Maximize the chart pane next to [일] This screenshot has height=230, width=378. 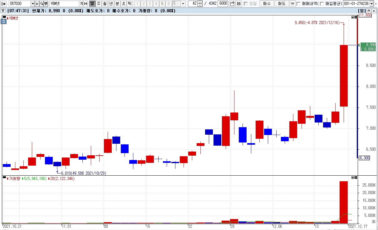[369, 11]
